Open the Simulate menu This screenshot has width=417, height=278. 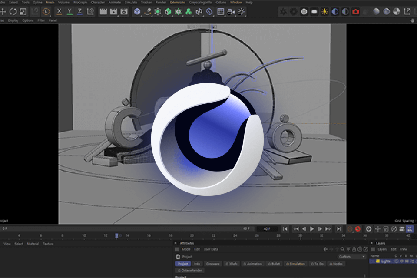click(131, 3)
